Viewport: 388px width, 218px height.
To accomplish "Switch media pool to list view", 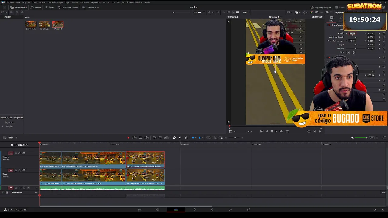I will [x=204, y=12].
